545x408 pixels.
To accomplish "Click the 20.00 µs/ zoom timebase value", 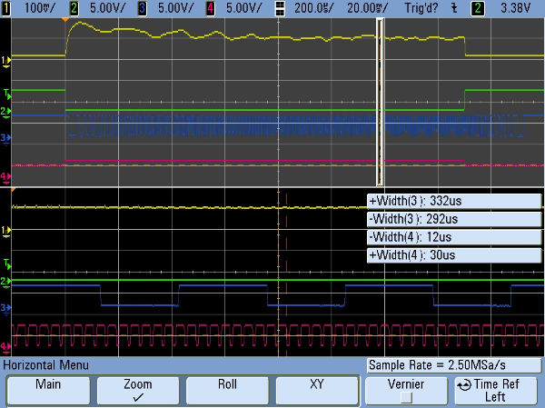I will pos(367,8).
